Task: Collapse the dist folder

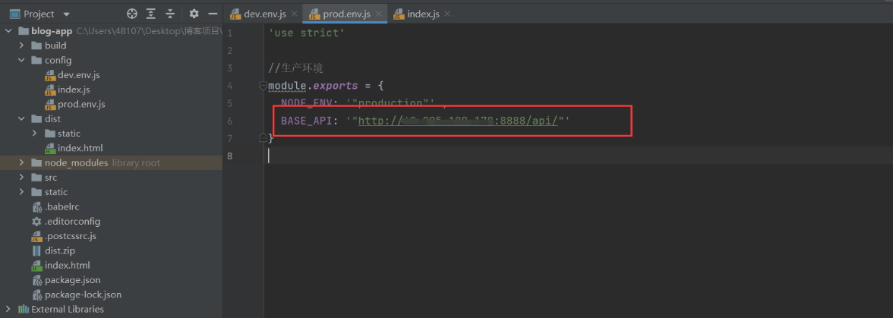Action: pos(21,119)
